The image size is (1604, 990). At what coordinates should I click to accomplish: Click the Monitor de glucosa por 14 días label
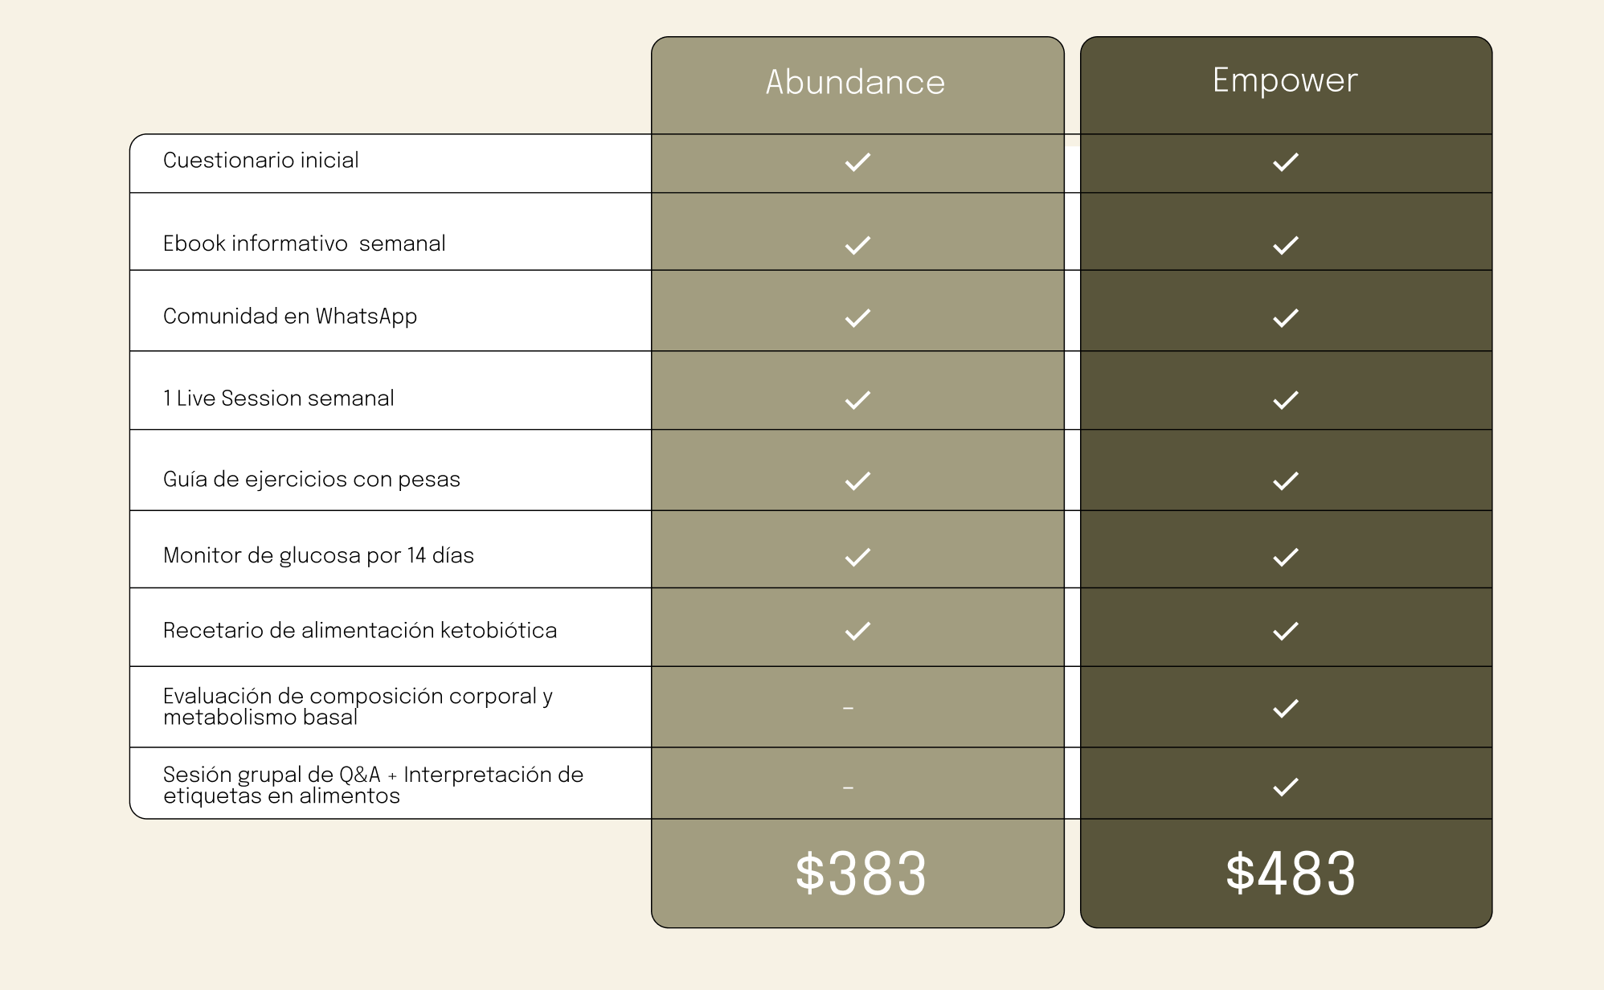(x=318, y=556)
